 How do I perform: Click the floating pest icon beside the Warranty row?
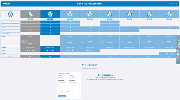pos(178,37)
